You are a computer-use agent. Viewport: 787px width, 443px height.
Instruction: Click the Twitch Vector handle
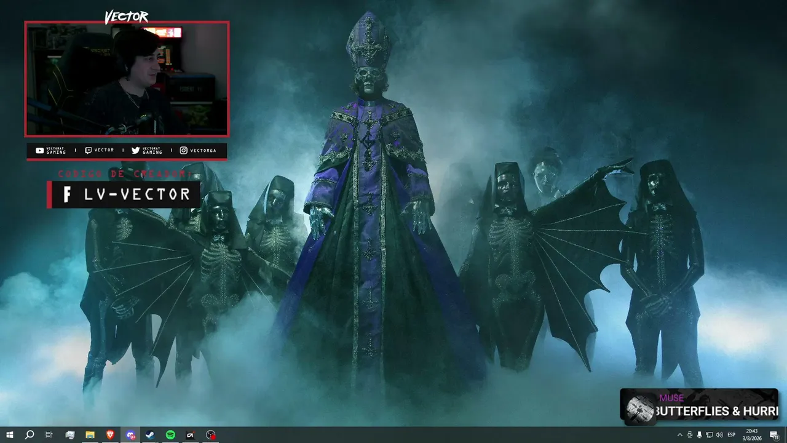[100, 151]
